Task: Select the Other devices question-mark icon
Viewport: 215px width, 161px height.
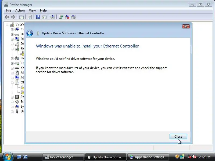Action: 17,82
